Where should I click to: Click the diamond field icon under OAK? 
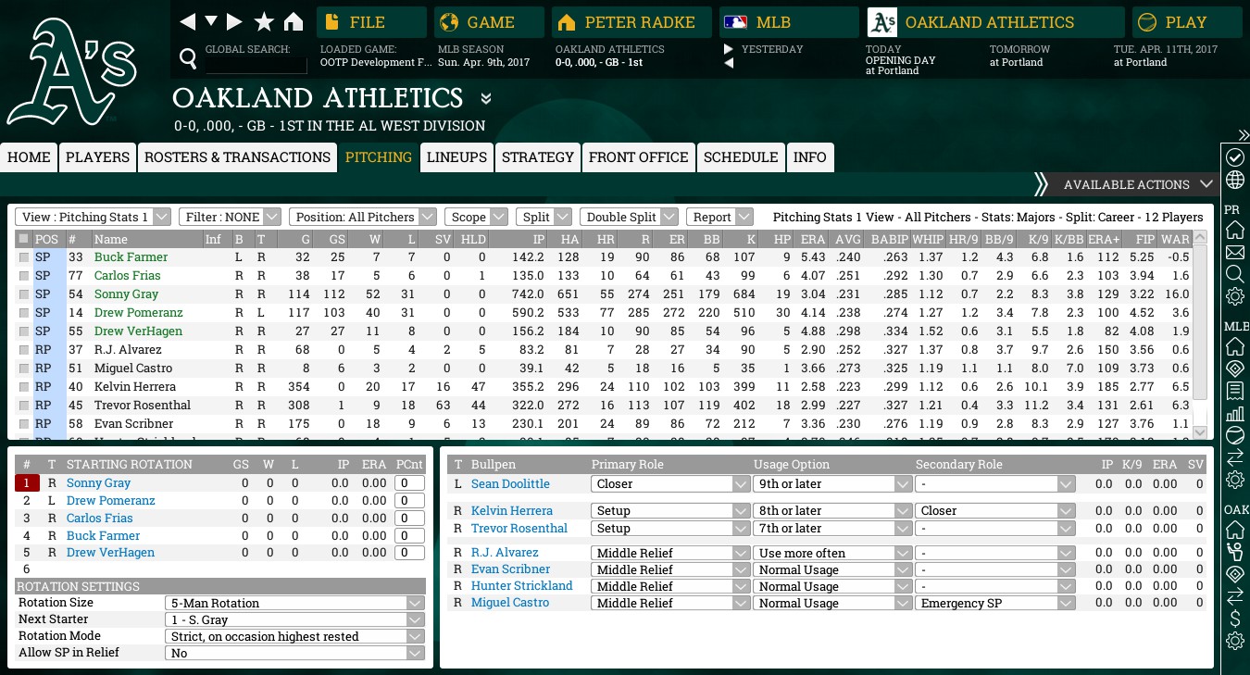(x=1234, y=574)
